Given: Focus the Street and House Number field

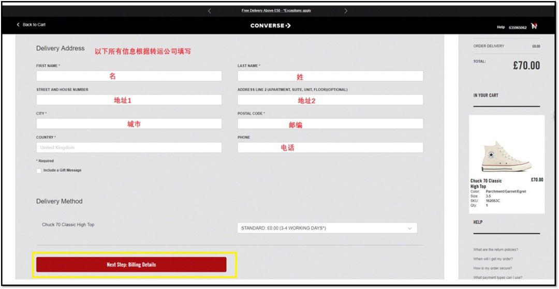Looking at the screenshot, I should pos(129,100).
